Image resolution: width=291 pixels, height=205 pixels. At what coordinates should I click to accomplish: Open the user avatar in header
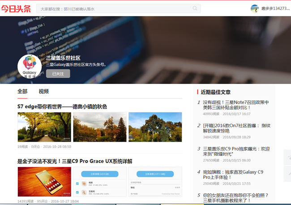(255, 8)
